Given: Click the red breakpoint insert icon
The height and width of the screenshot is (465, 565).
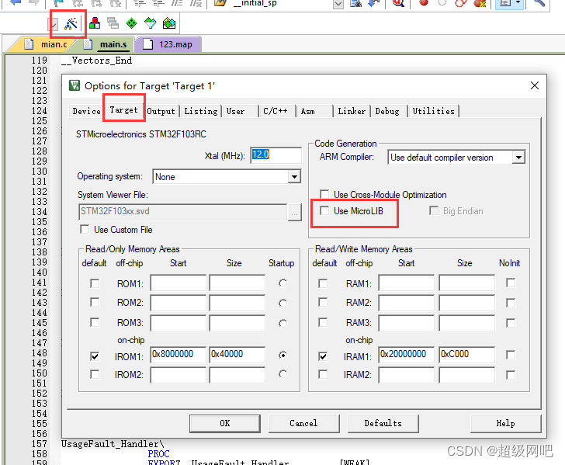Looking at the screenshot, I should [424, 3].
